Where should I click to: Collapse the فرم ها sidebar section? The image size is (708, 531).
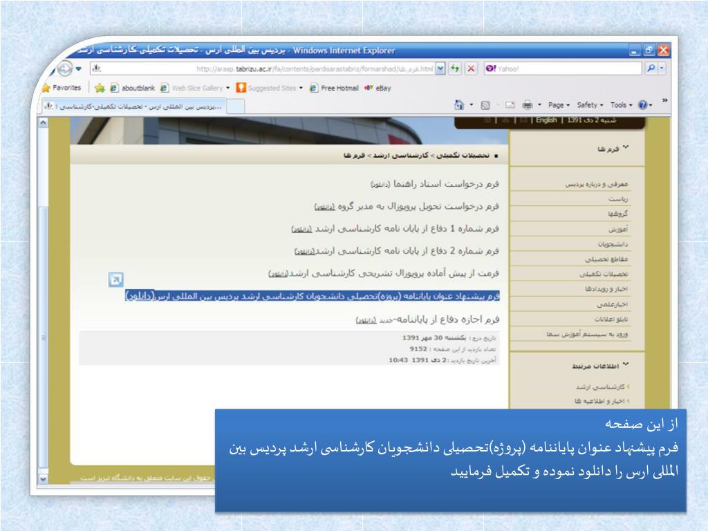click(626, 147)
